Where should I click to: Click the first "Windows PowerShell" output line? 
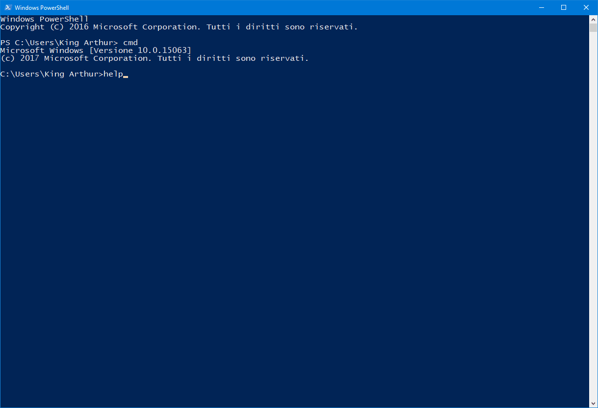(44, 19)
